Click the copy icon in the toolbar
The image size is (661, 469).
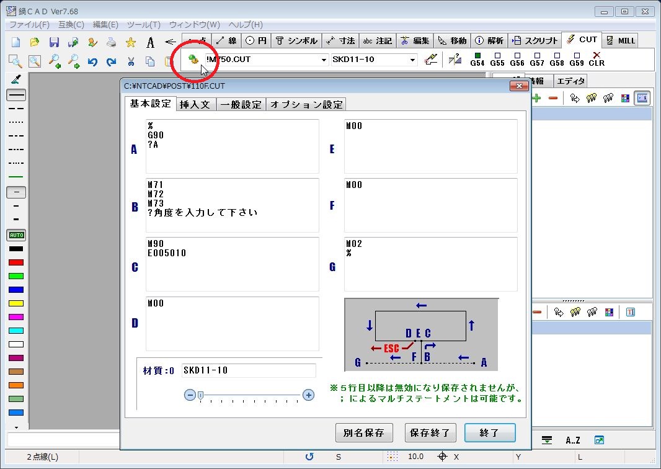pos(150,61)
